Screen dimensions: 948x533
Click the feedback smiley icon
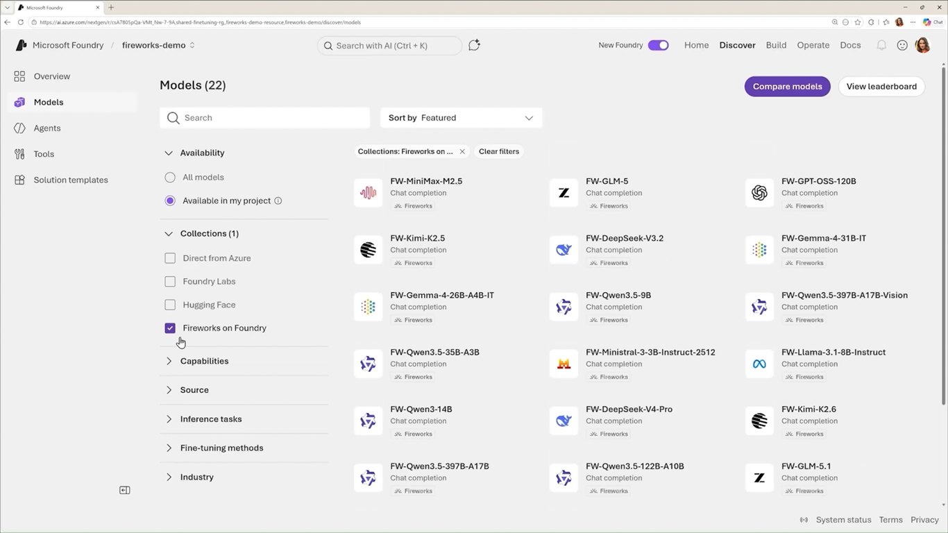click(x=902, y=45)
